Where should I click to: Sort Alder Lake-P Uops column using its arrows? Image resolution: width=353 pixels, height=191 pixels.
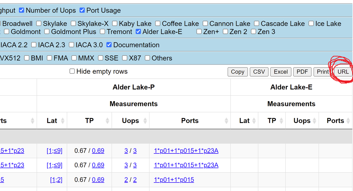point(145,121)
